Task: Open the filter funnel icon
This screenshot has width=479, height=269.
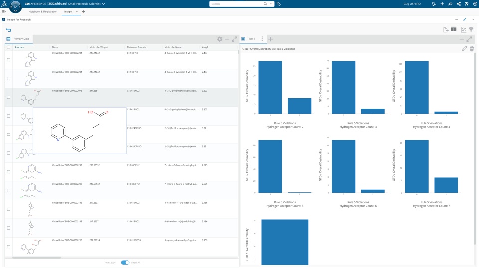Action: pyautogui.click(x=471, y=29)
